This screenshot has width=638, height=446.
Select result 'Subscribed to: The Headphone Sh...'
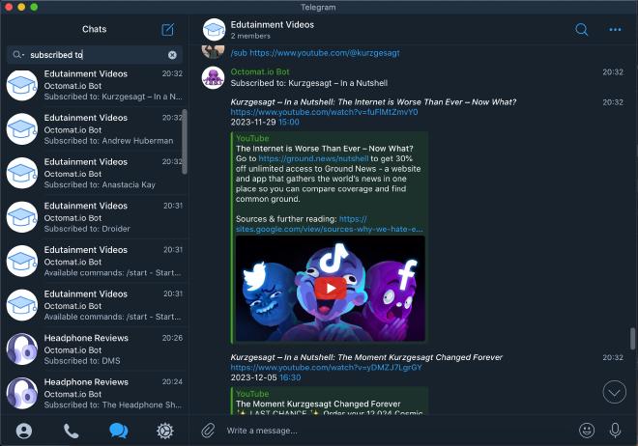95,393
